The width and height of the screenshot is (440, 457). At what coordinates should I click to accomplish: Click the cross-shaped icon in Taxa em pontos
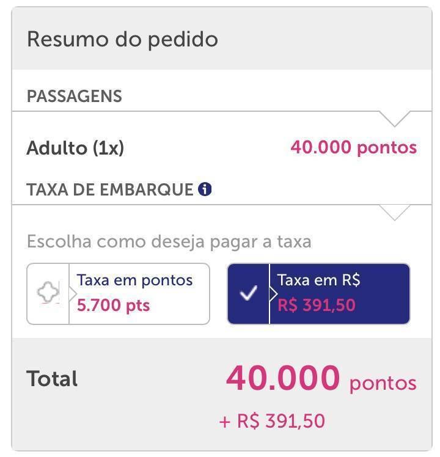48,292
